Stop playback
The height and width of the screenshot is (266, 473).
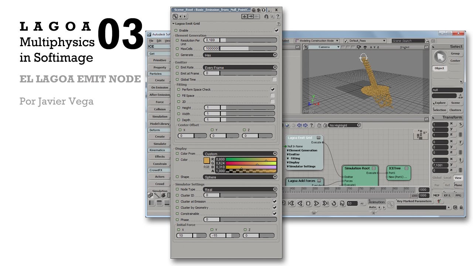coord(308,203)
